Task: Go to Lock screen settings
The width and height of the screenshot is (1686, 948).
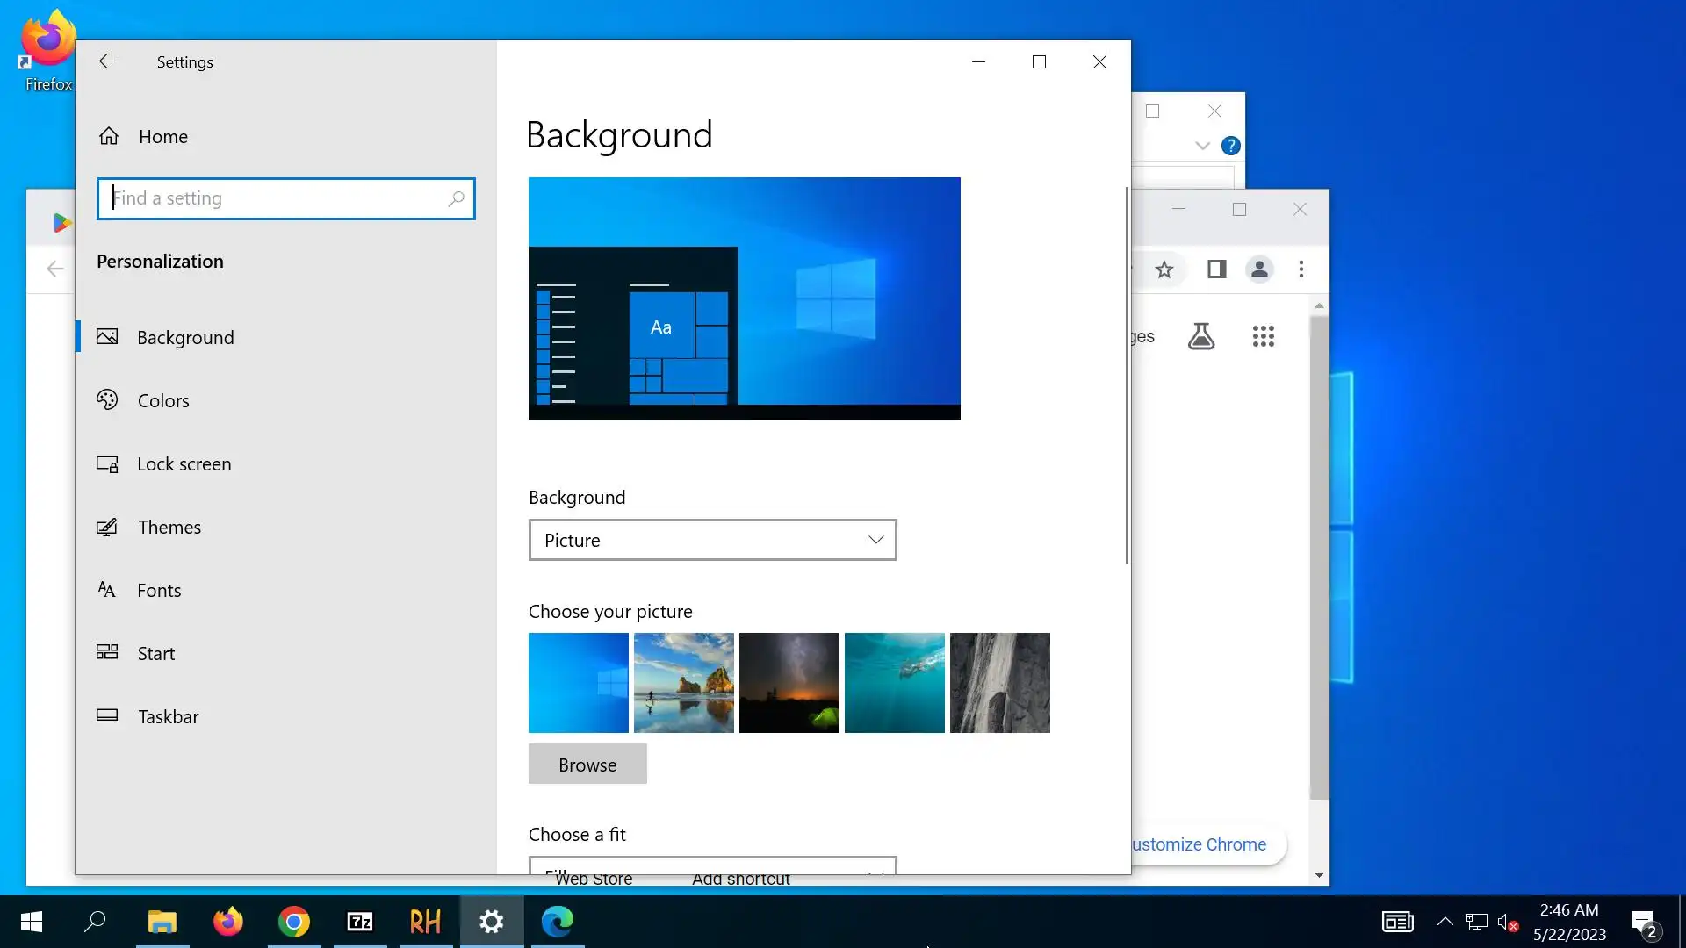Action: (184, 464)
